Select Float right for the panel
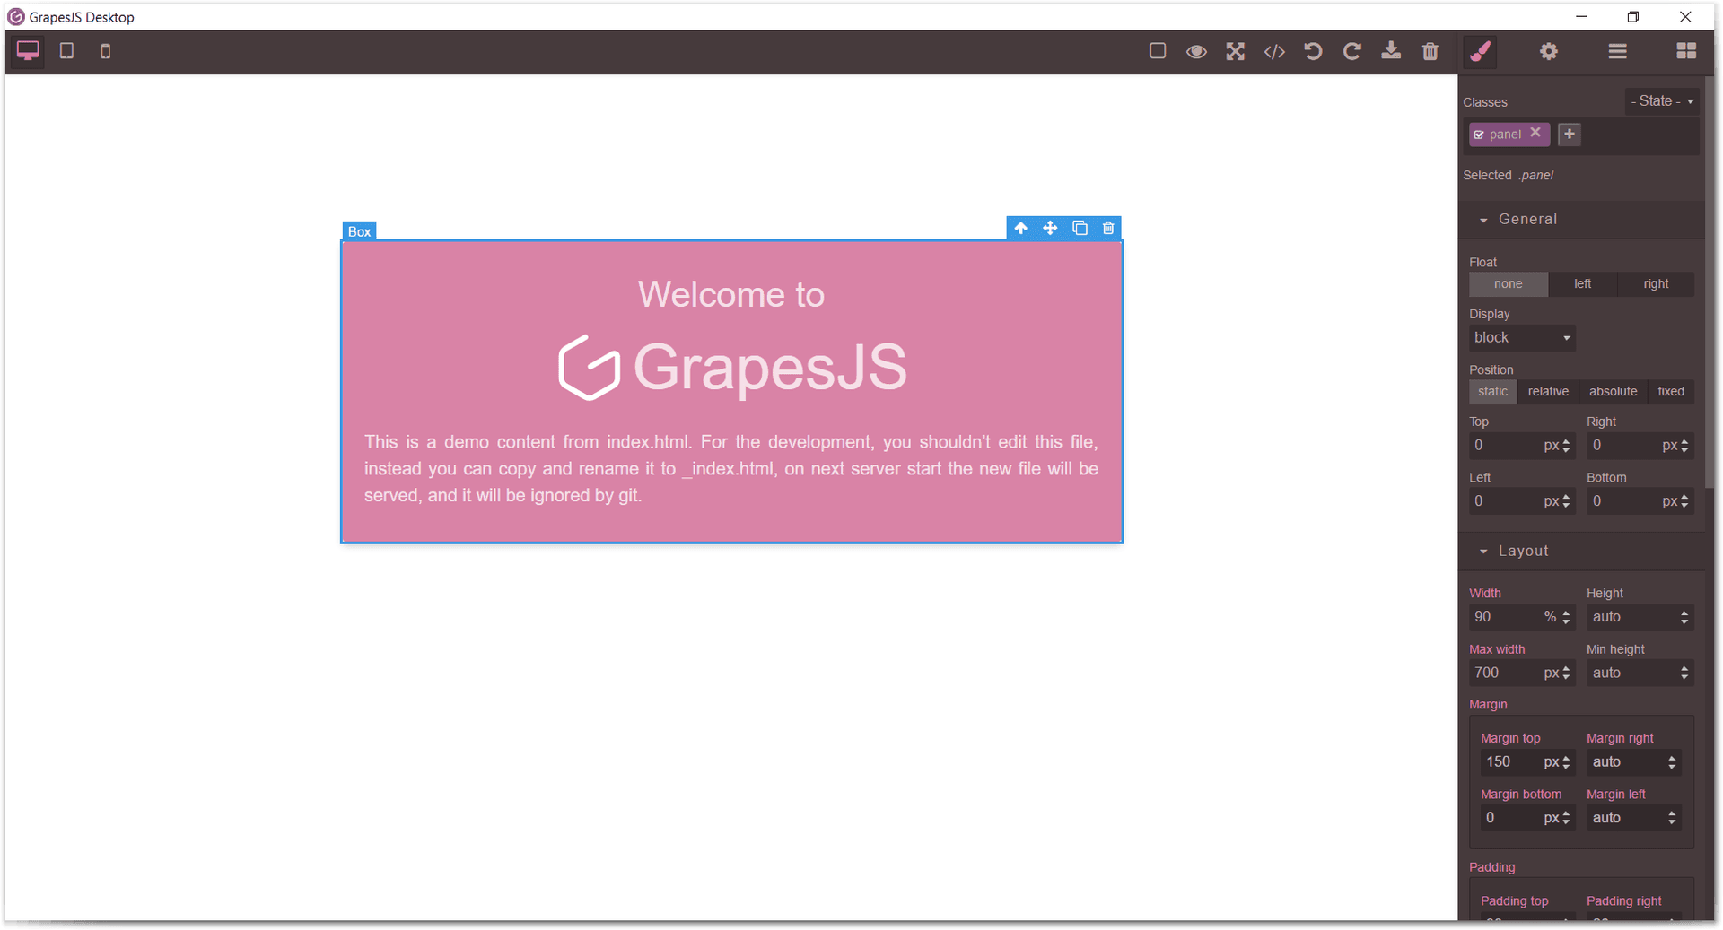Viewport: 1723px width, 930px height. (x=1656, y=283)
